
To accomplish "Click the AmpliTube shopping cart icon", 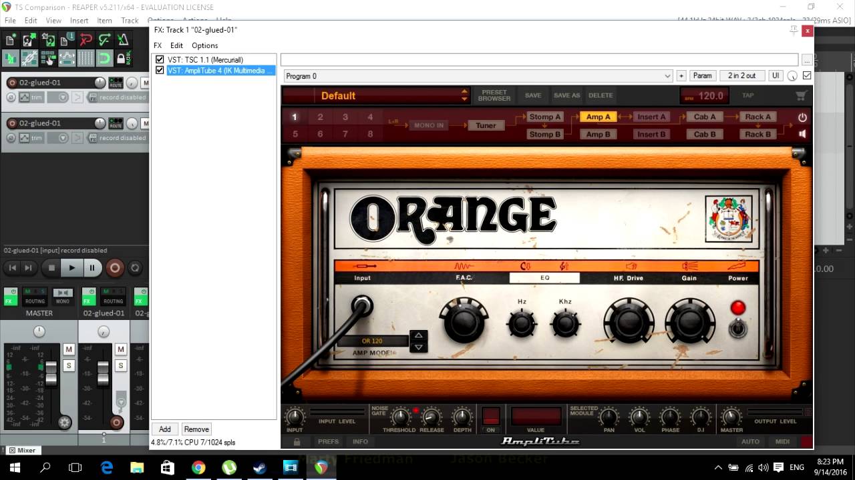I will pyautogui.click(x=801, y=96).
